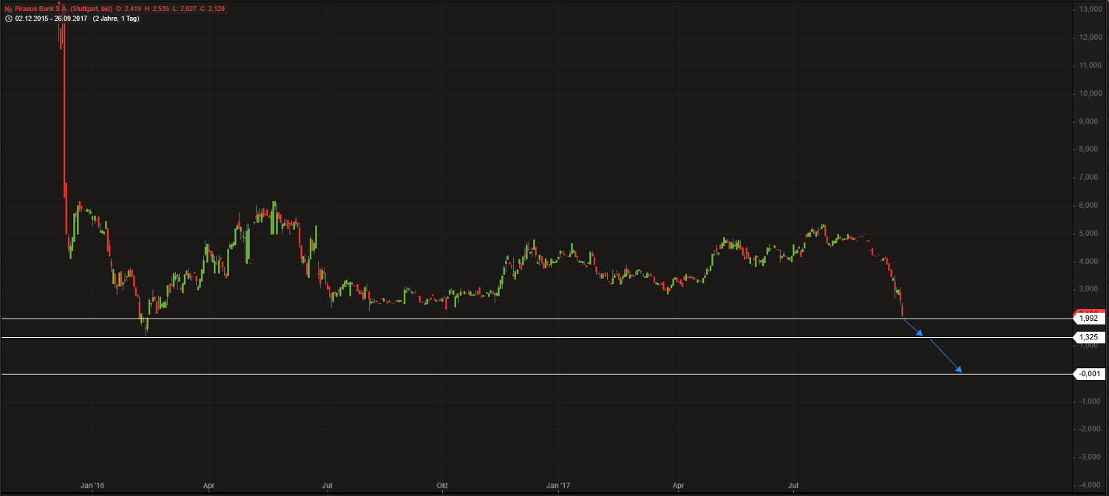
Task: Select the horizontal line near zero
Action: pos(518,373)
